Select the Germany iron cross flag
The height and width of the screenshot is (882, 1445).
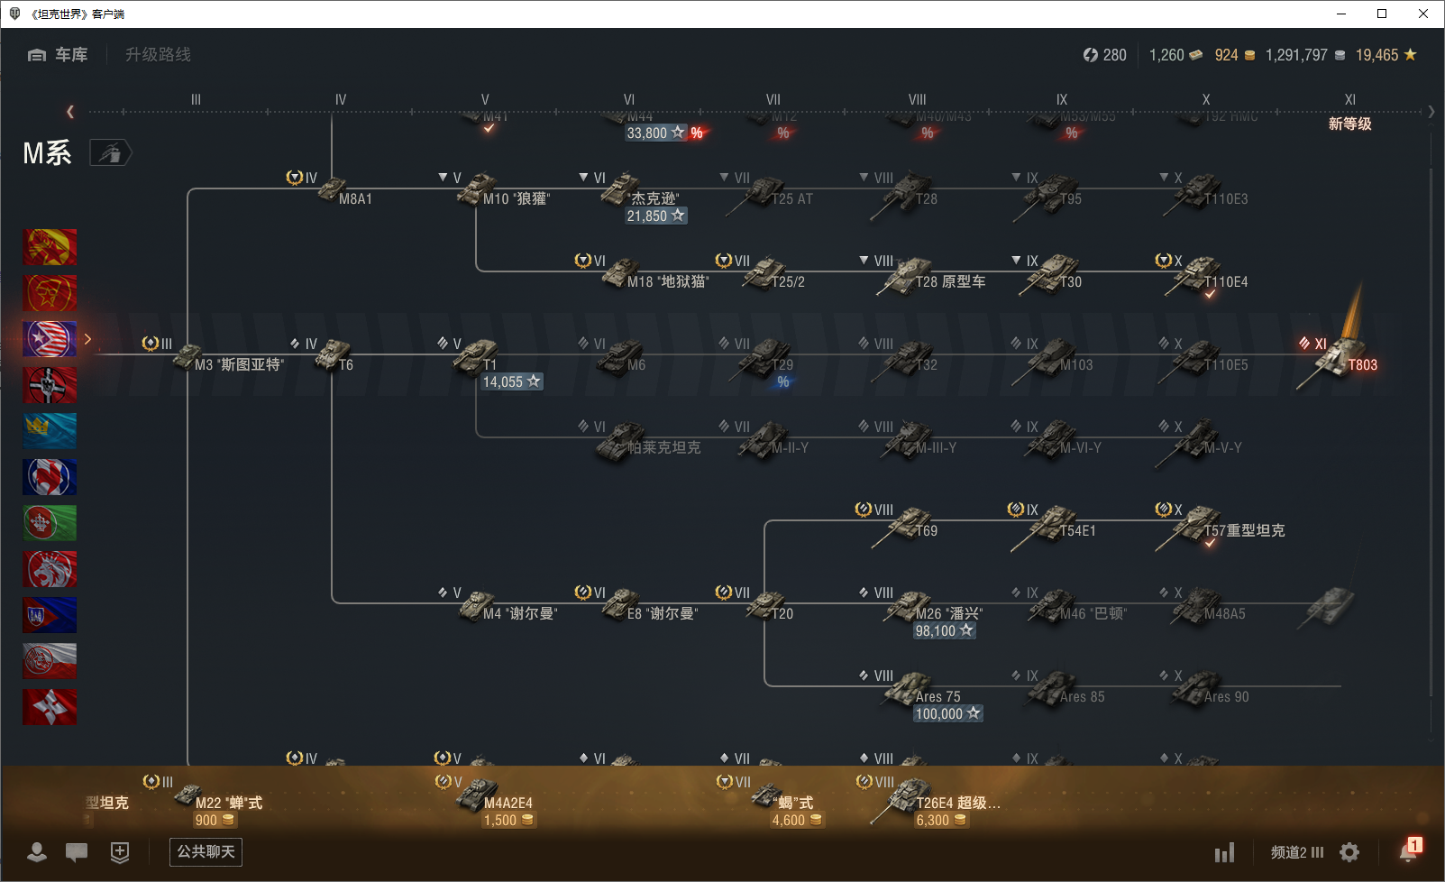coord(50,385)
